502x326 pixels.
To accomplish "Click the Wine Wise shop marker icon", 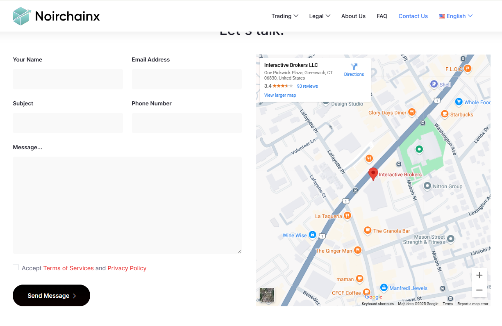I will (312, 235).
